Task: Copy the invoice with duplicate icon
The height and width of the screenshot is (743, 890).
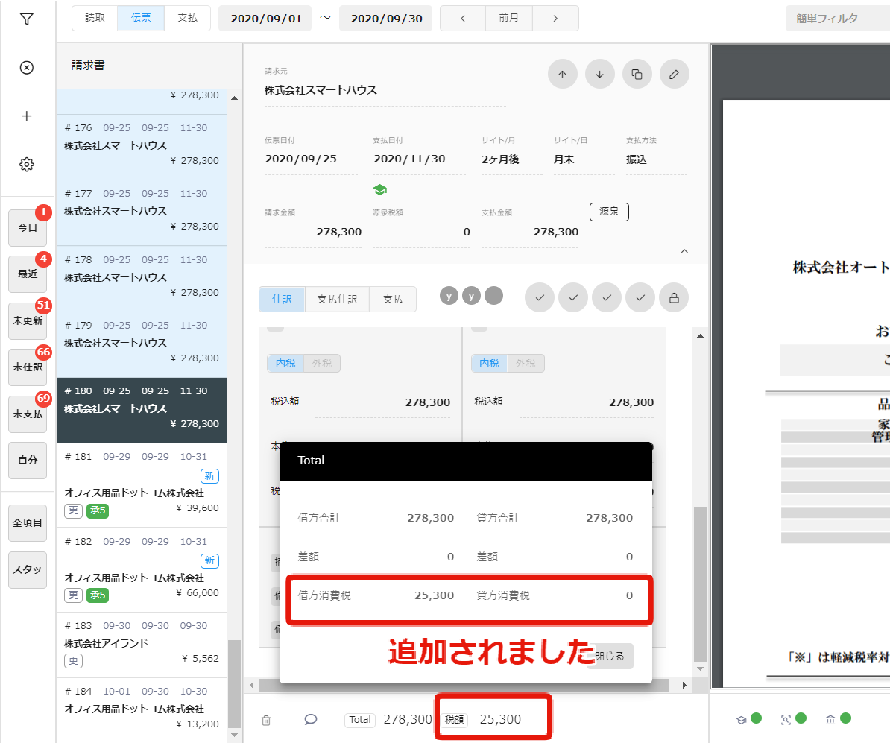Action: pyautogui.click(x=637, y=74)
